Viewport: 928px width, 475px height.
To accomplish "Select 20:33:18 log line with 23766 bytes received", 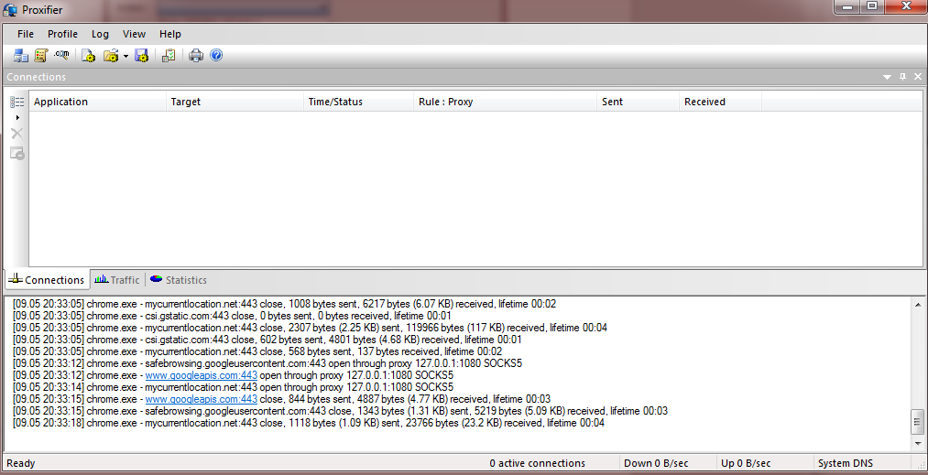I will click(x=309, y=423).
